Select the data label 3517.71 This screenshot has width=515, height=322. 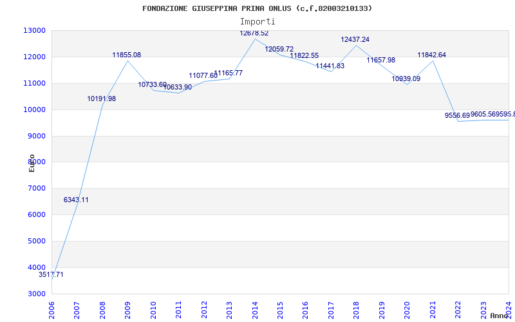(51, 275)
